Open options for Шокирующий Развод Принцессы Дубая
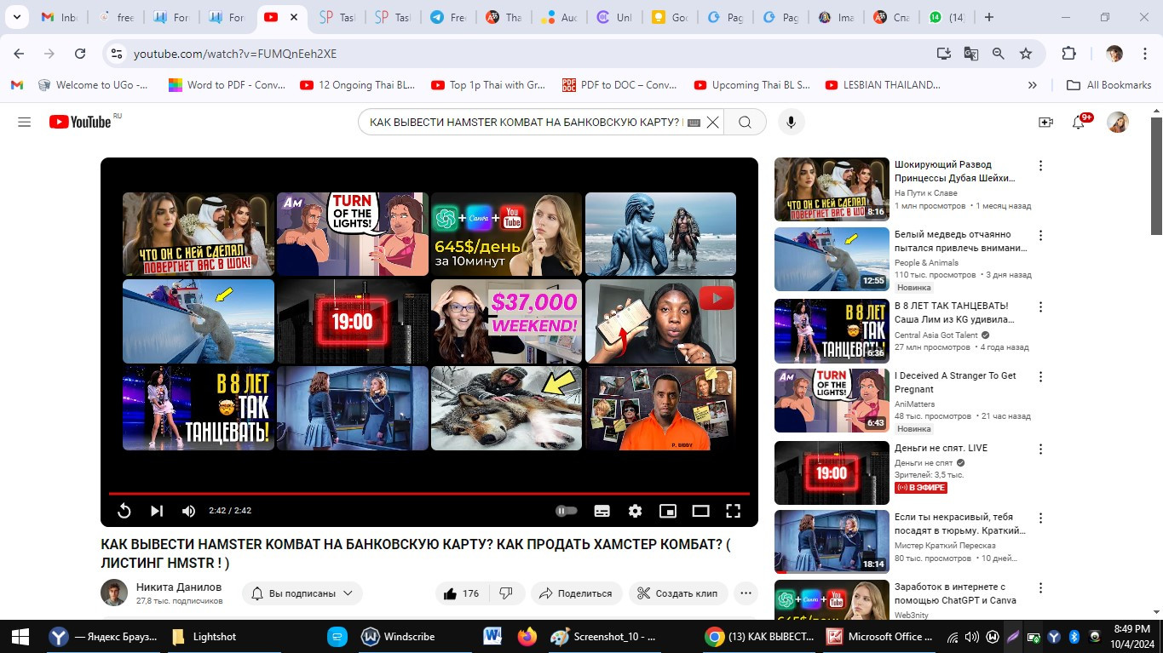 pos(1040,166)
